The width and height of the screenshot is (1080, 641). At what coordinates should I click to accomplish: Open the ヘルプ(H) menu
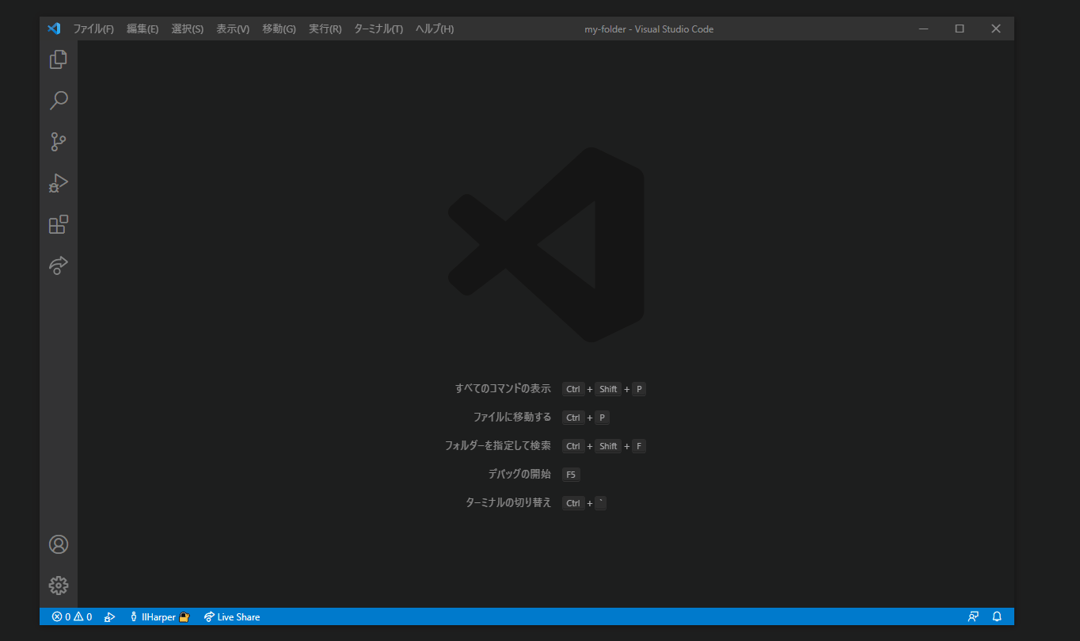point(435,29)
